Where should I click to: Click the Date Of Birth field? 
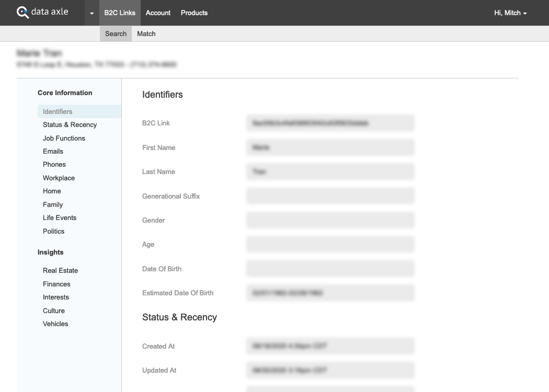click(x=330, y=269)
